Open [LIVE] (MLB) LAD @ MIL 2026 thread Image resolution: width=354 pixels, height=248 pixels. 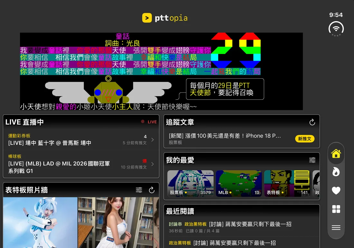(59, 167)
